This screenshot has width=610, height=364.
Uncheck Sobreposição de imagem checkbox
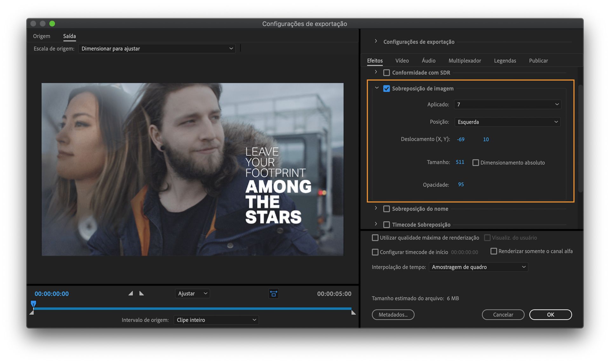point(386,88)
